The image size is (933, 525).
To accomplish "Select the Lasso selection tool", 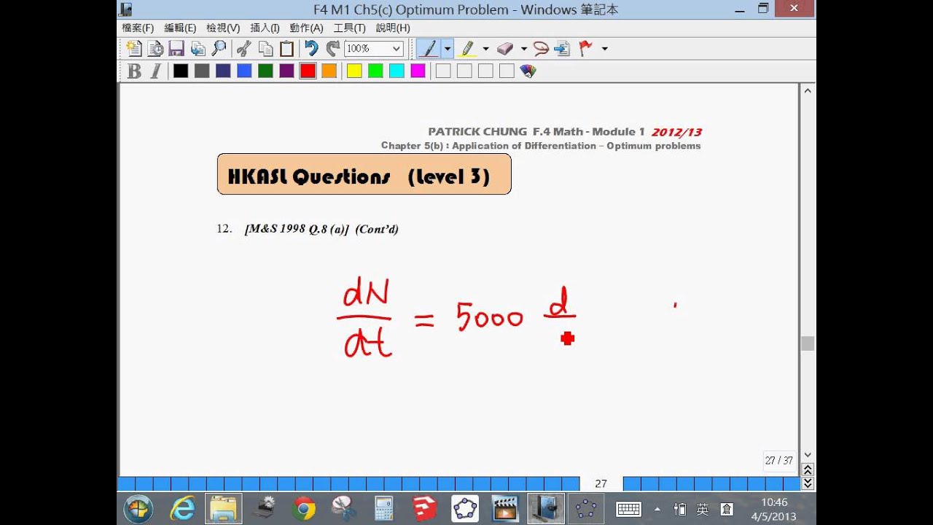I will pyautogui.click(x=541, y=49).
